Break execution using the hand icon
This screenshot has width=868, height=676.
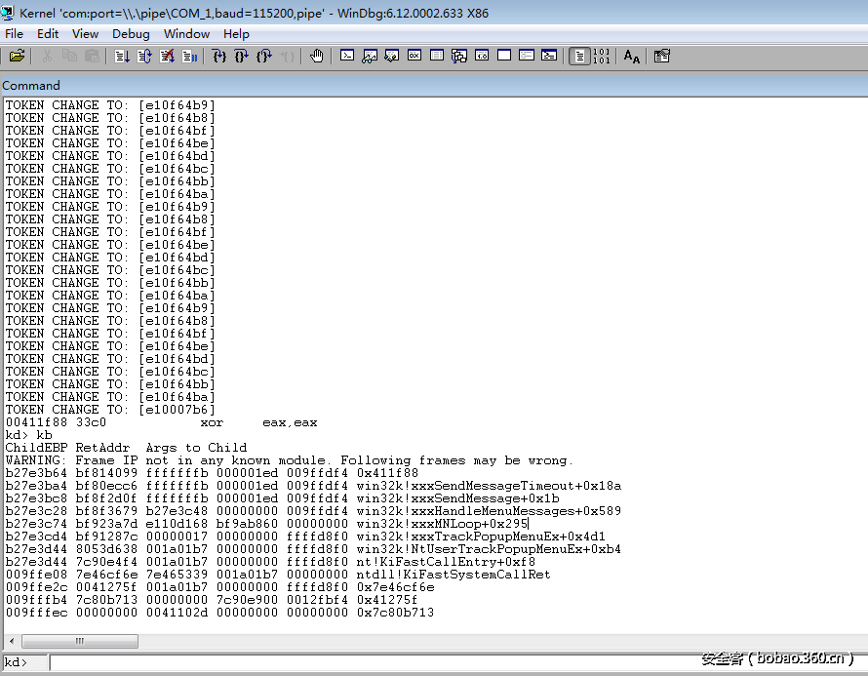click(x=316, y=56)
